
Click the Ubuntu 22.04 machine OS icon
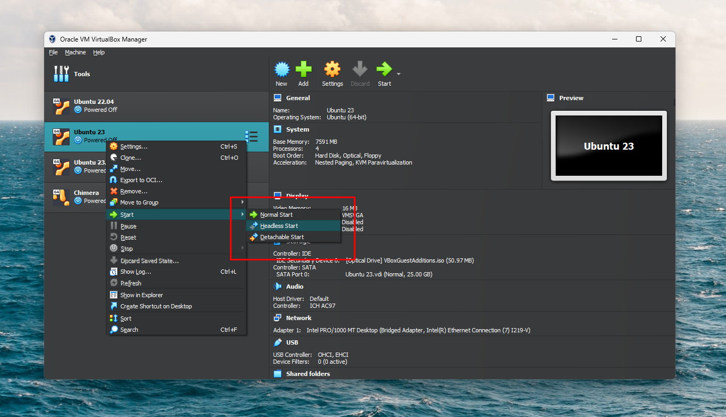(x=61, y=106)
